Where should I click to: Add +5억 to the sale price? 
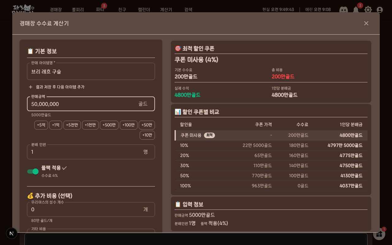point(41,125)
